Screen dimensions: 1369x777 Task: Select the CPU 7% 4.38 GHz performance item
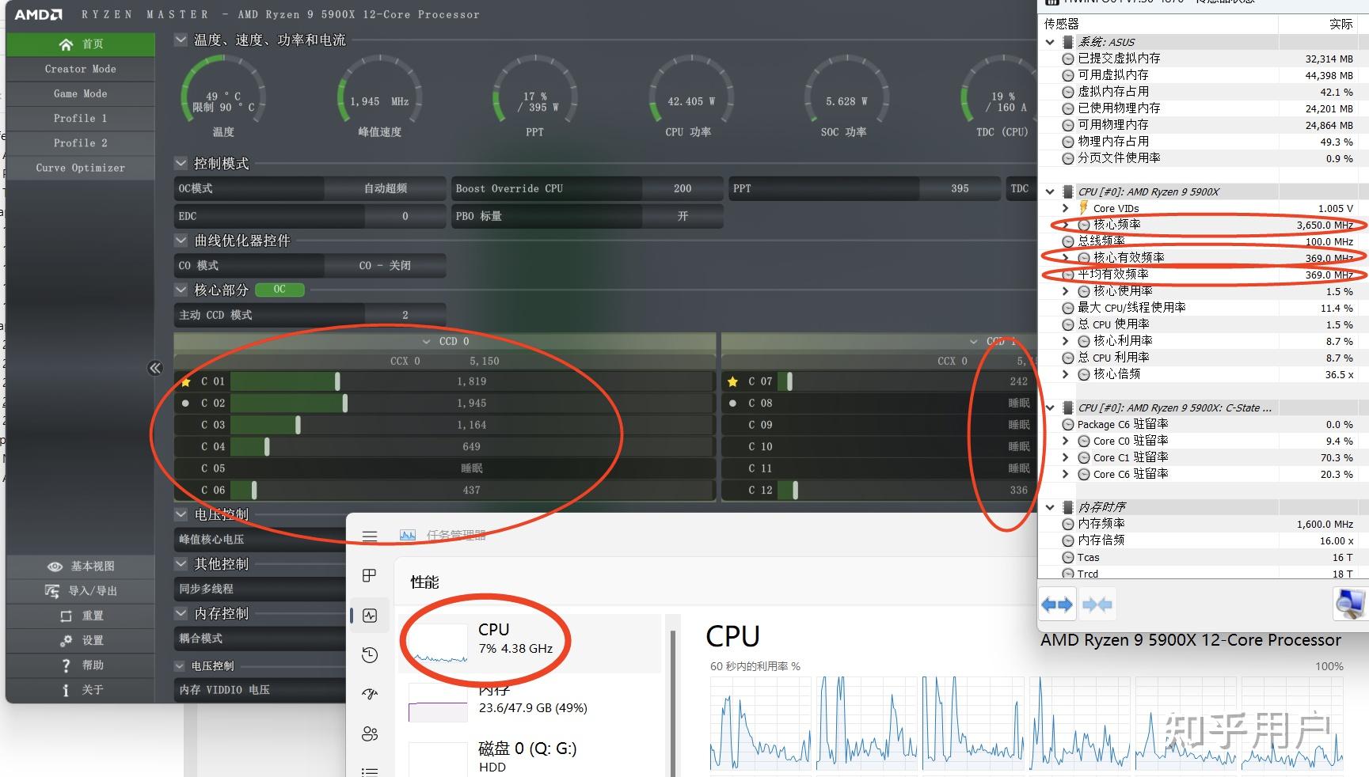click(530, 643)
